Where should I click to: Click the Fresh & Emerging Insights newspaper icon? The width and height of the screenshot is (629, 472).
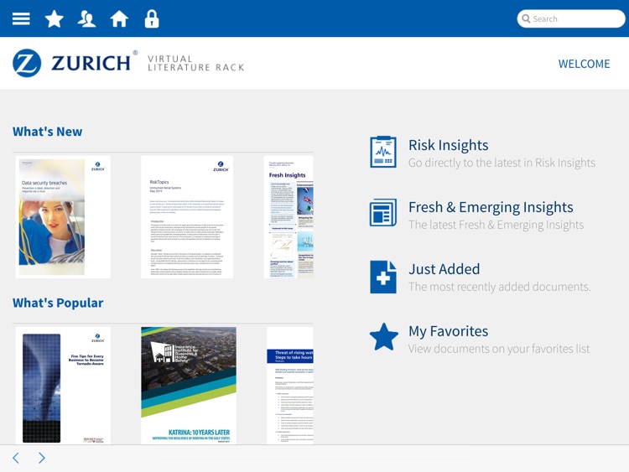point(383,213)
